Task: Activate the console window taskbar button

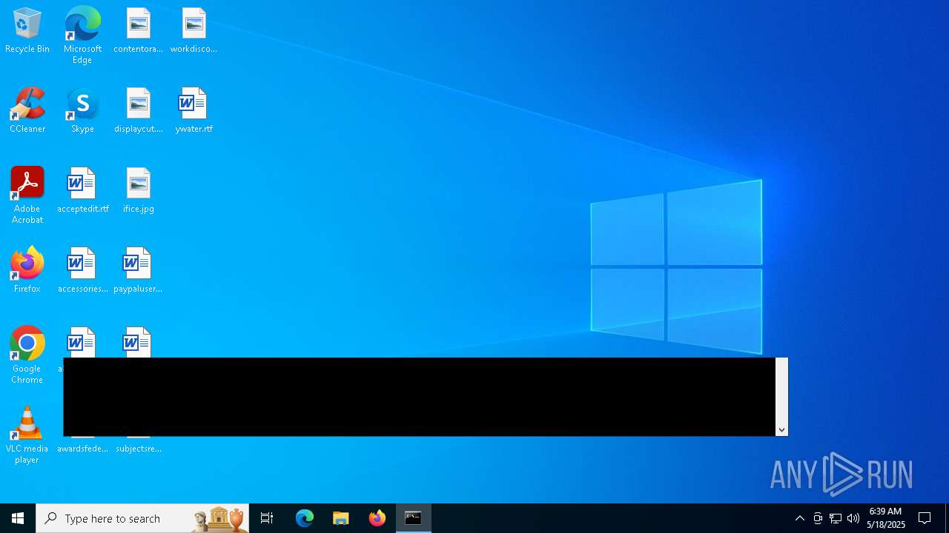Action: tap(414, 518)
